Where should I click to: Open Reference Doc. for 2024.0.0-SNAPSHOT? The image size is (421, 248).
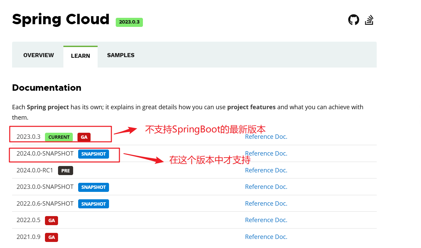click(x=266, y=154)
